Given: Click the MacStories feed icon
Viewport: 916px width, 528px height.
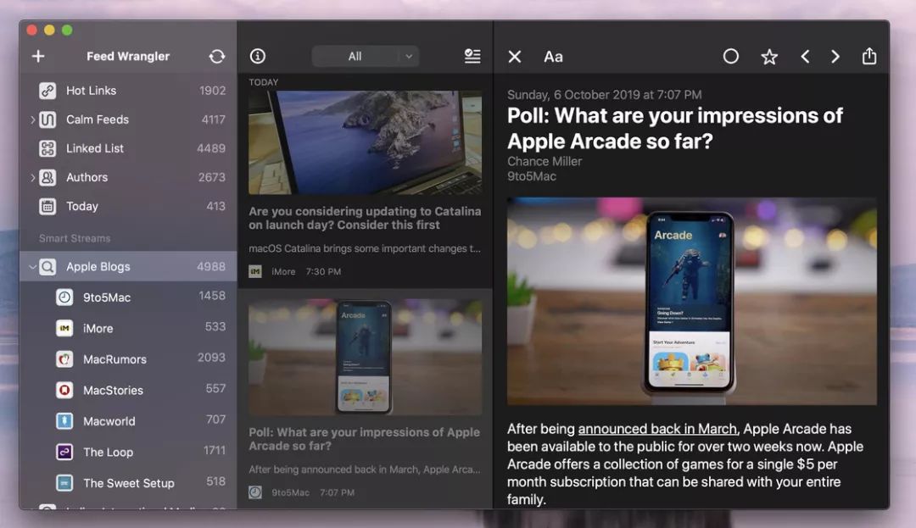Looking at the screenshot, I should [x=64, y=390].
